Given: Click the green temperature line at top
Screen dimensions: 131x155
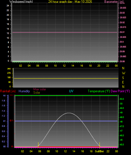Looking at the screenshot, I should tap(66, 96).
